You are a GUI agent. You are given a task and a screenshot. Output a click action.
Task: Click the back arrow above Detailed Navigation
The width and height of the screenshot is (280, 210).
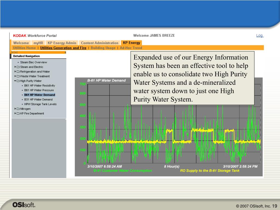point(13,52)
